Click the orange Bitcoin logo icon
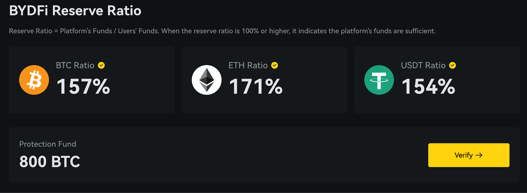Screen dimensions: 527x193 34,80
